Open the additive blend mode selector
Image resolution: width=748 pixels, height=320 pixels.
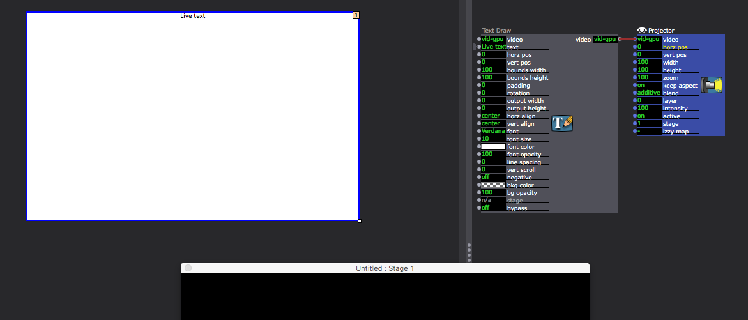649,93
